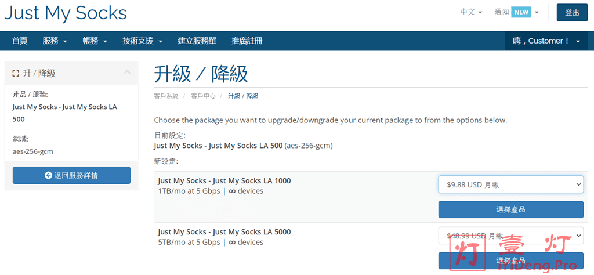The height and width of the screenshot is (275, 594).
Task: Collapse the 升/降級 sidebar panel chevron
Action: 127,72
